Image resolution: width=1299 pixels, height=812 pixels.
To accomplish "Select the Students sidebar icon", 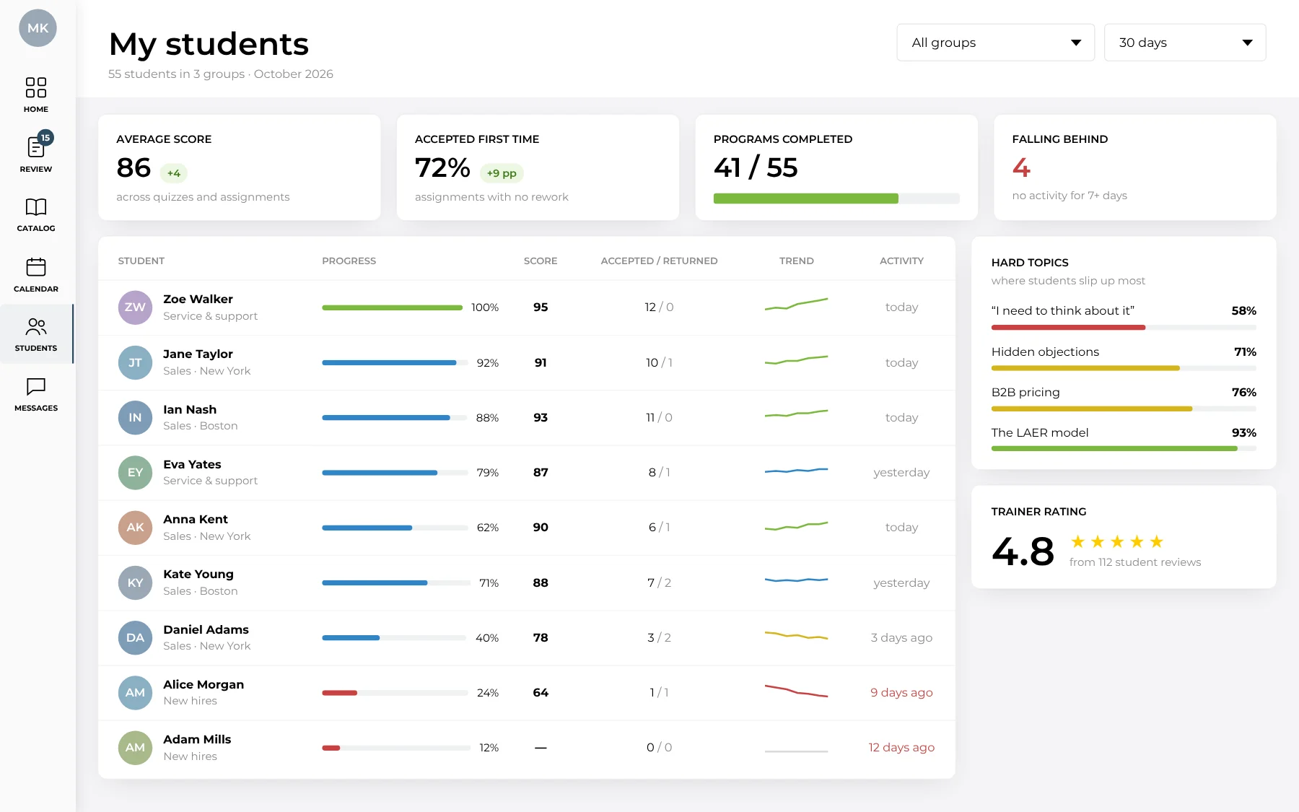I will pyautogui.click(x=36, y=327).
